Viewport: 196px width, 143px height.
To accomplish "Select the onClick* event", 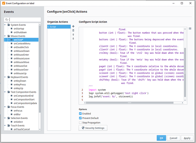I will (x=18, y=40).
